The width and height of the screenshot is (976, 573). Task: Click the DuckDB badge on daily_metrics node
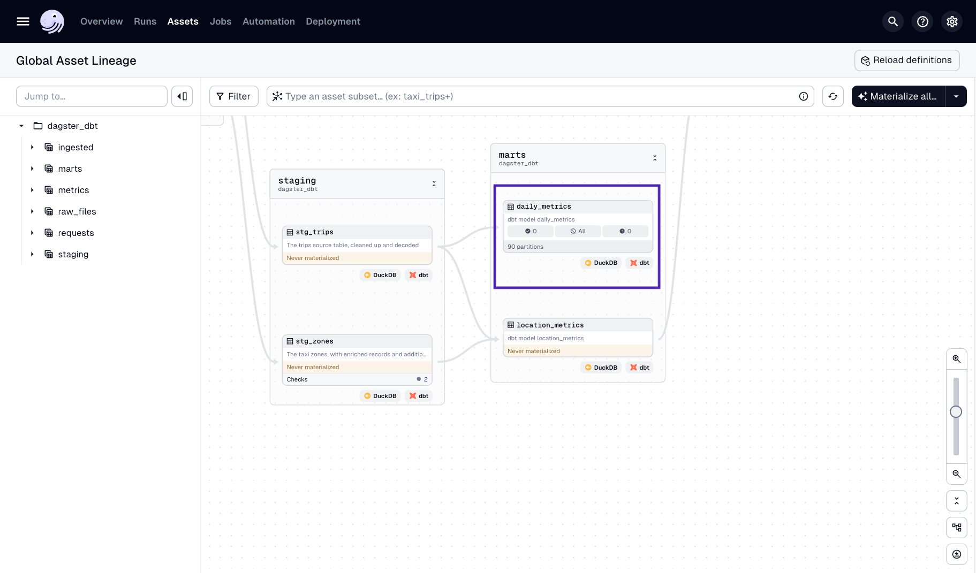[x=600, y=263]
